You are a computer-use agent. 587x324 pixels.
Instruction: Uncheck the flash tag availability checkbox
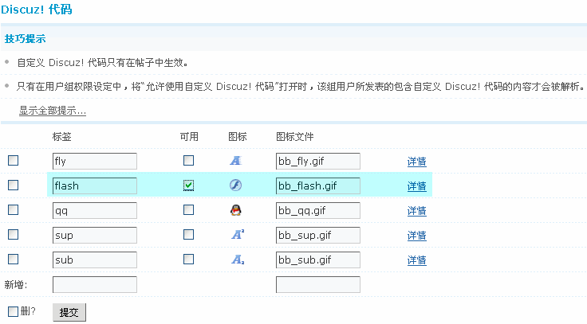[188, 185]
